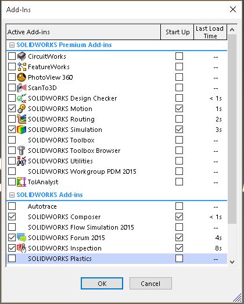Click the FeatureWorks tree icon
244x304 pixels.
21,67
